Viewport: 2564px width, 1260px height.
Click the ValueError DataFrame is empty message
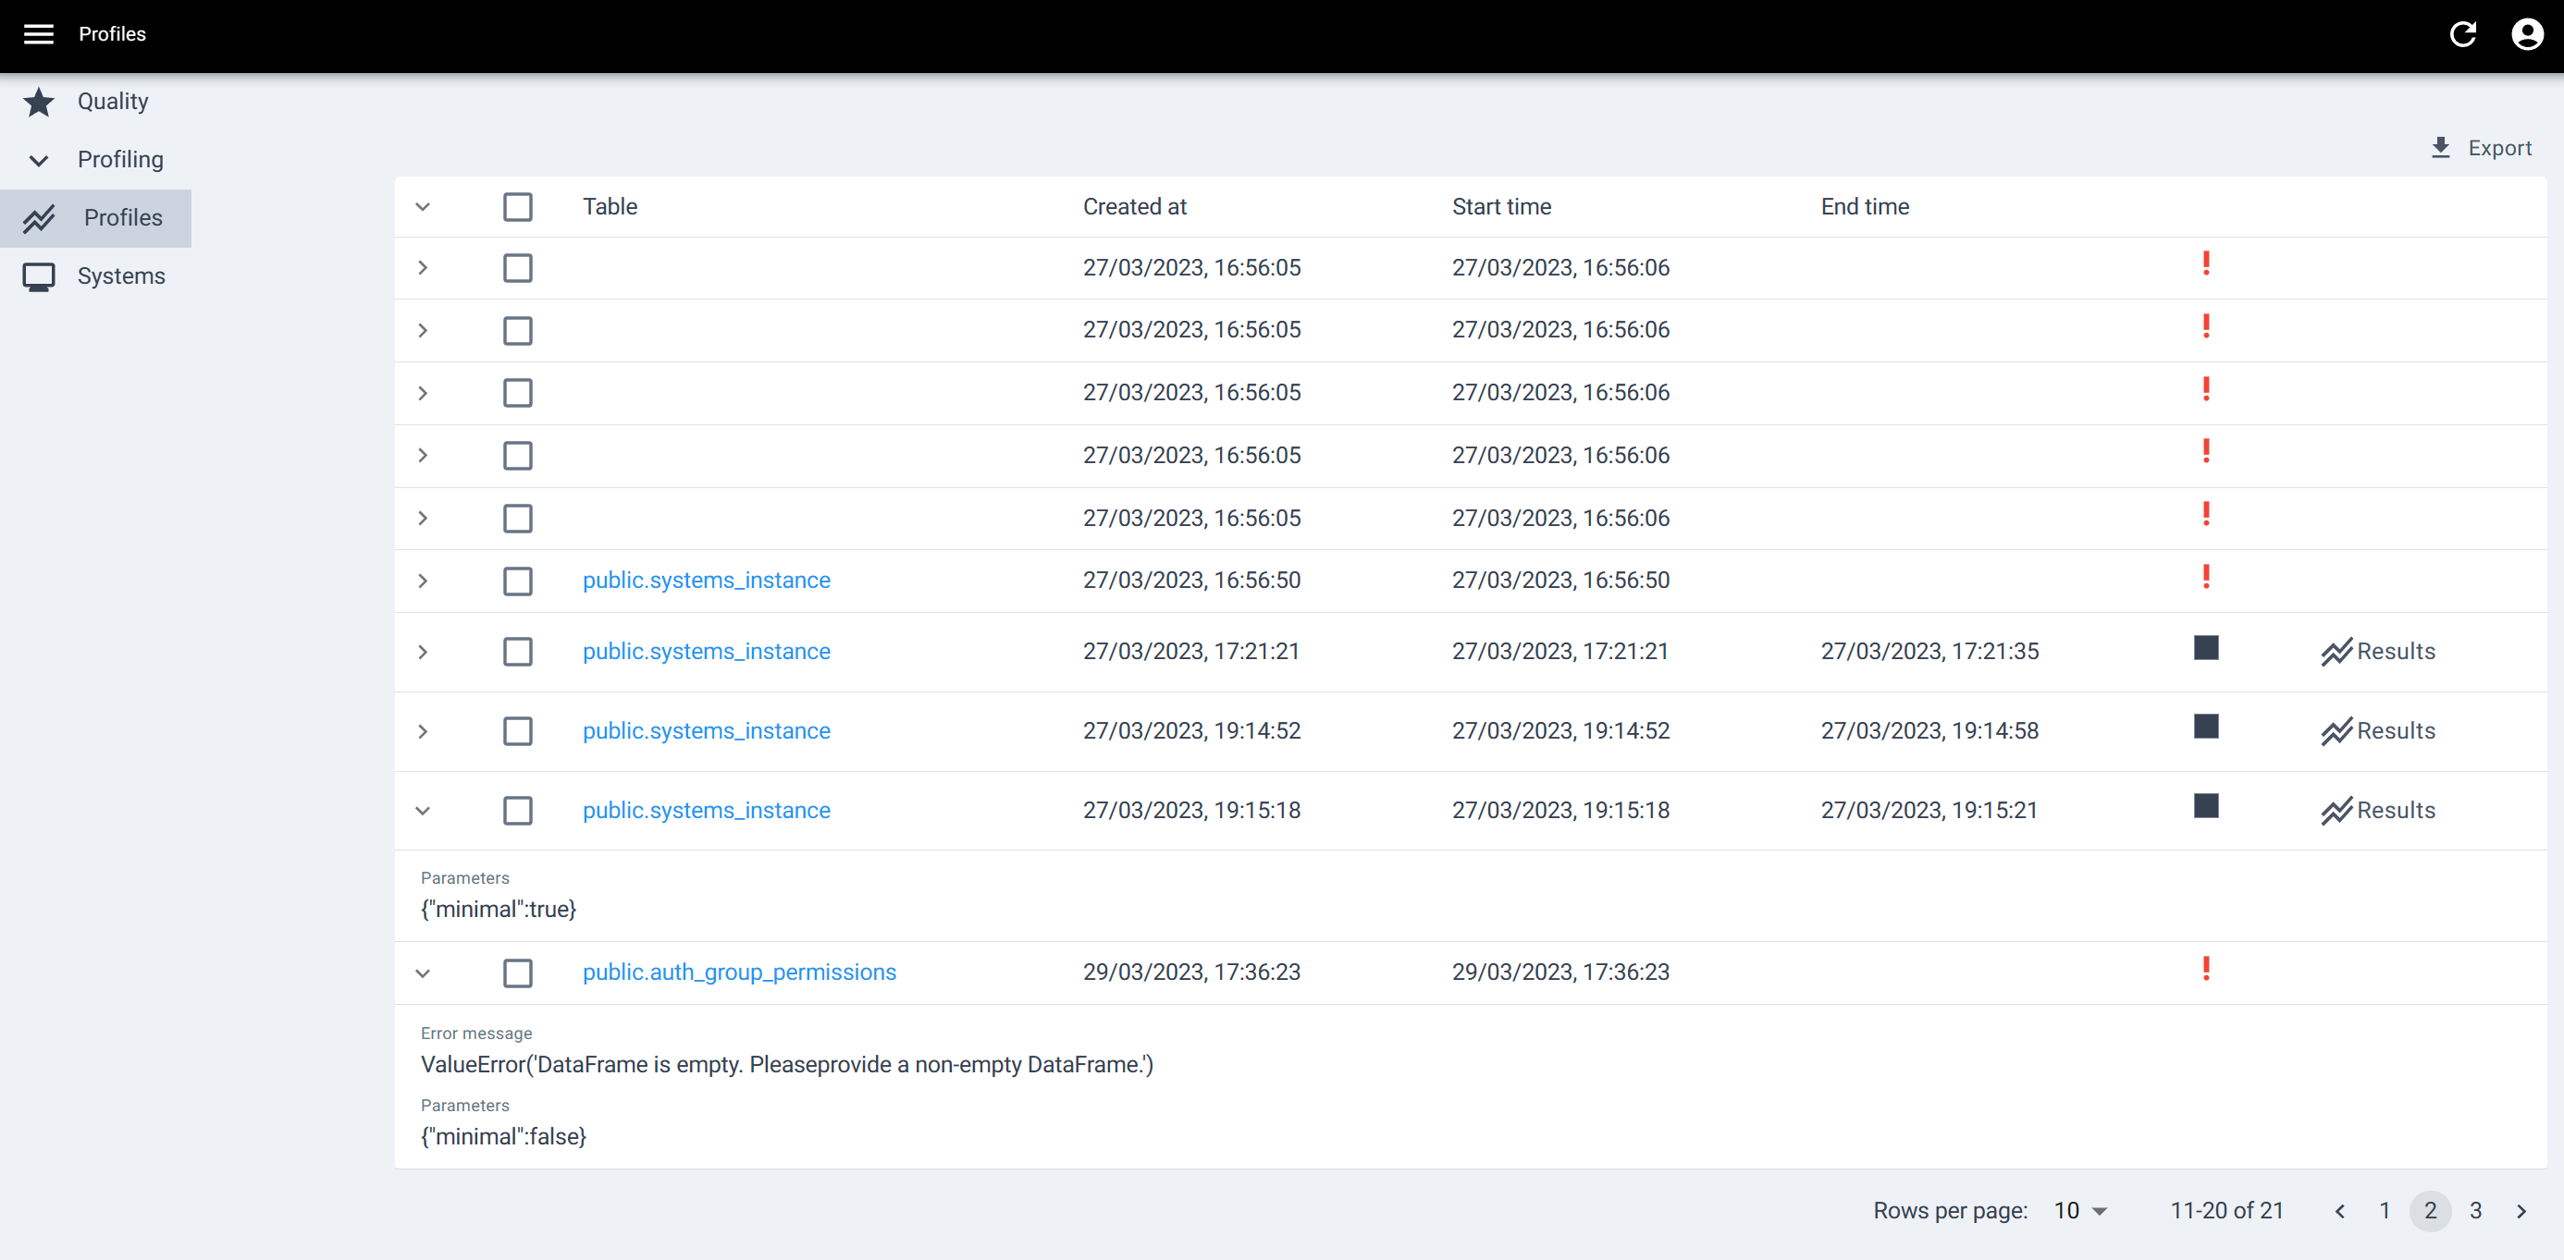click(786, 1065)
